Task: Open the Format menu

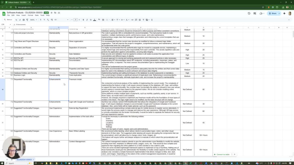Action: [30, 15]
